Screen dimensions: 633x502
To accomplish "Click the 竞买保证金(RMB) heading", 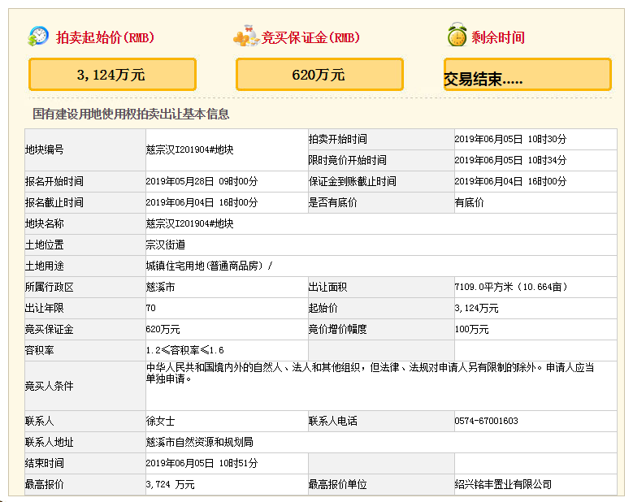I will coord(310,37).
